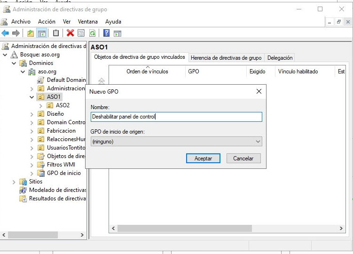Open the Delegación tab
This screenshot has height=254, width=353.
pyautogui.click(x=280, y=58)
